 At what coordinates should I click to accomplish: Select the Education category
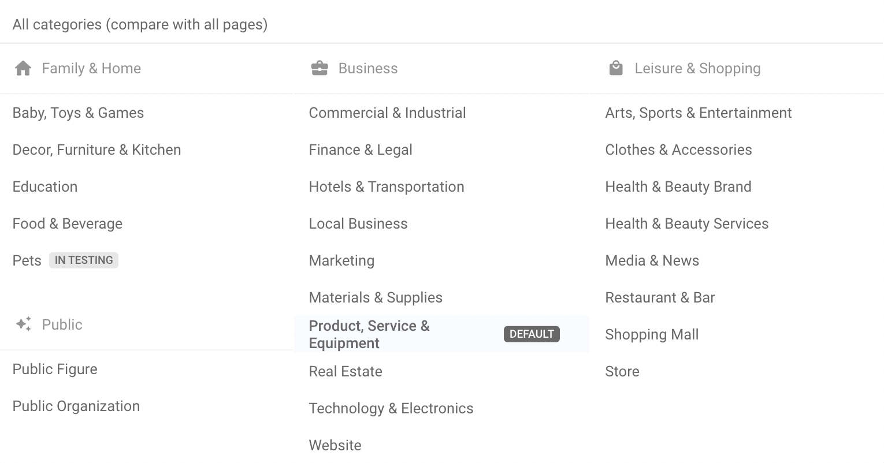point(45,187)
